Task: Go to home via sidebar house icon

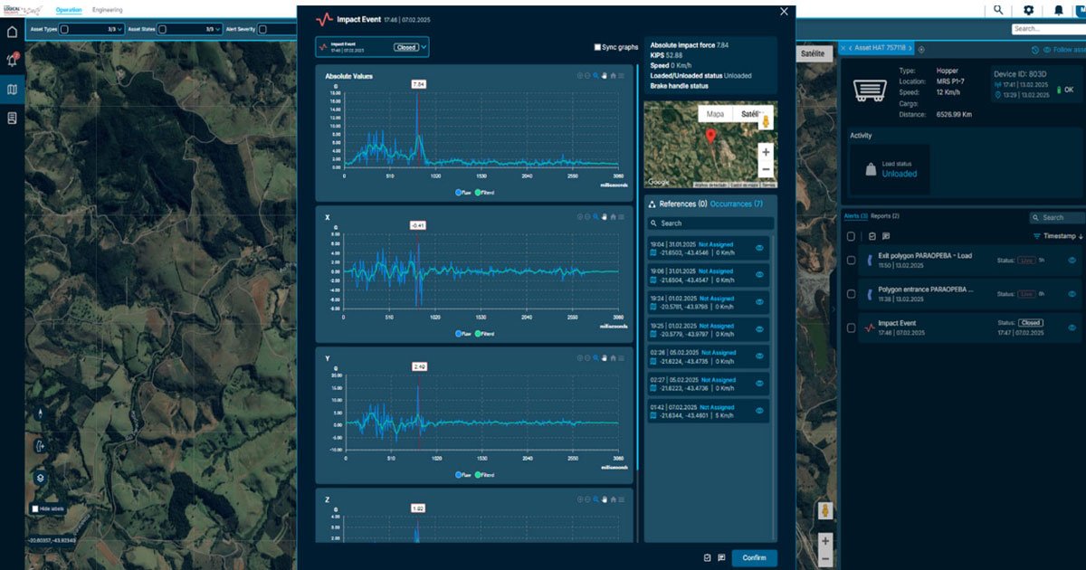Action: coord(13,32)
